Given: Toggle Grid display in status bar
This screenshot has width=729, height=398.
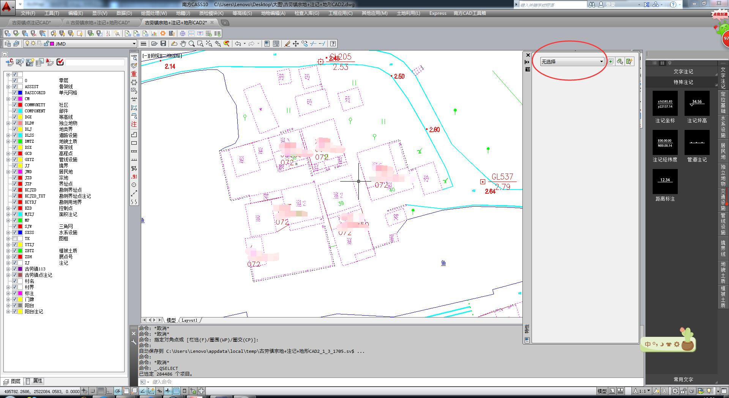Looking at the screenshot, I should pyautogui.click(x=101, y=391).
